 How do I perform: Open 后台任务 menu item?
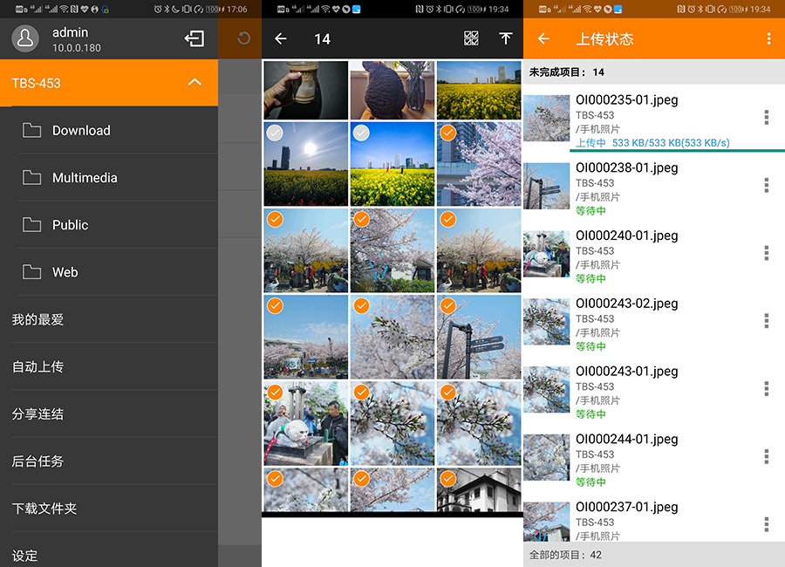pos(38,461)
